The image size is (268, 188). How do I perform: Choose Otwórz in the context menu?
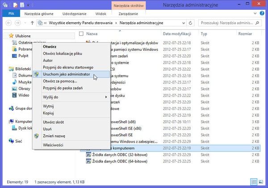71,46
